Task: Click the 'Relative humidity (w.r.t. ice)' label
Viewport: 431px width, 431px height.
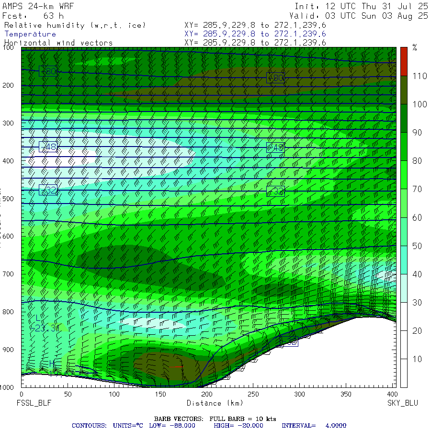Action: 75,25
